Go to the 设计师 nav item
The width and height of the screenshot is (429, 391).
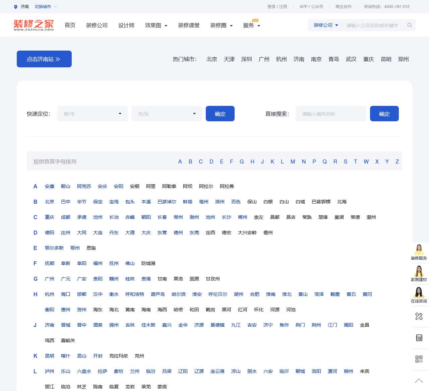pos(126,25)
